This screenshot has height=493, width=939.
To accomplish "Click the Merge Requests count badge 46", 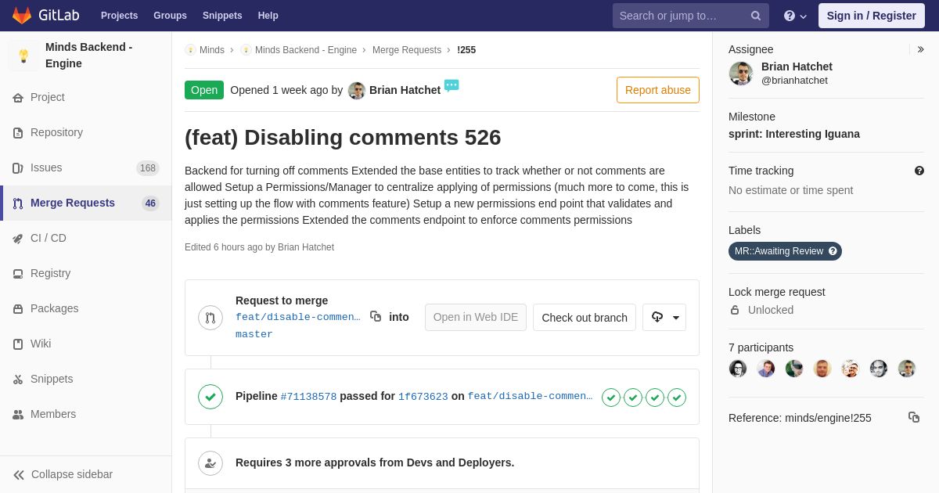I will pos(150,203).
